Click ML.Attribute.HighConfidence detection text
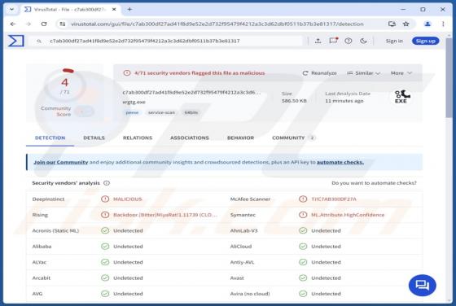 point(348,215)
